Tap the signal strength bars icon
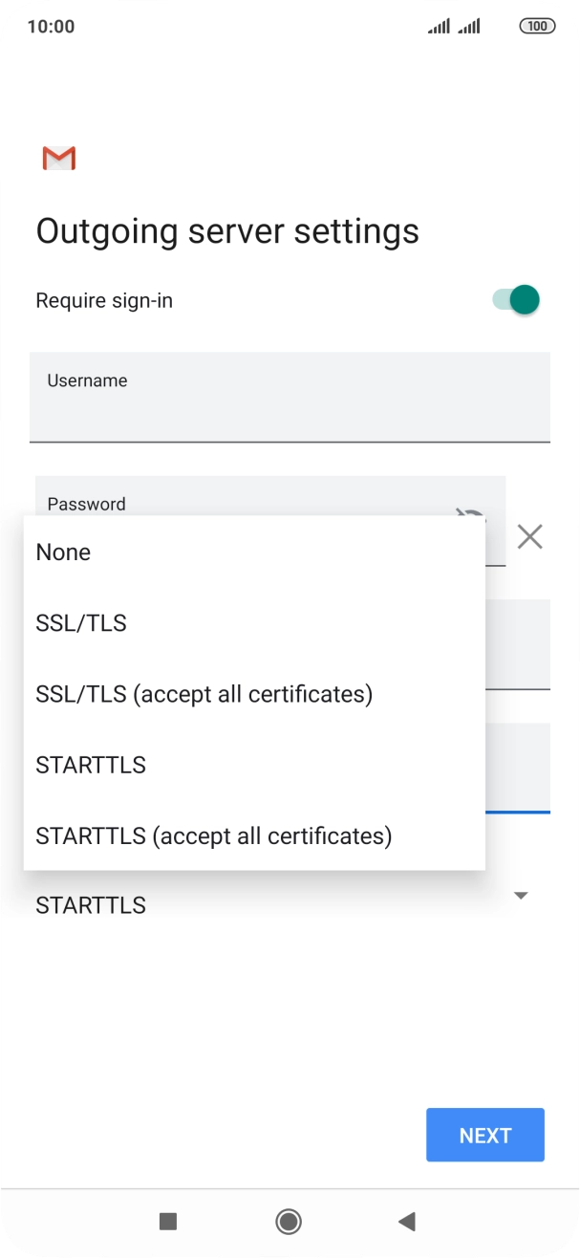This screenshot has width=580, height=1258. tap(454, 27)
